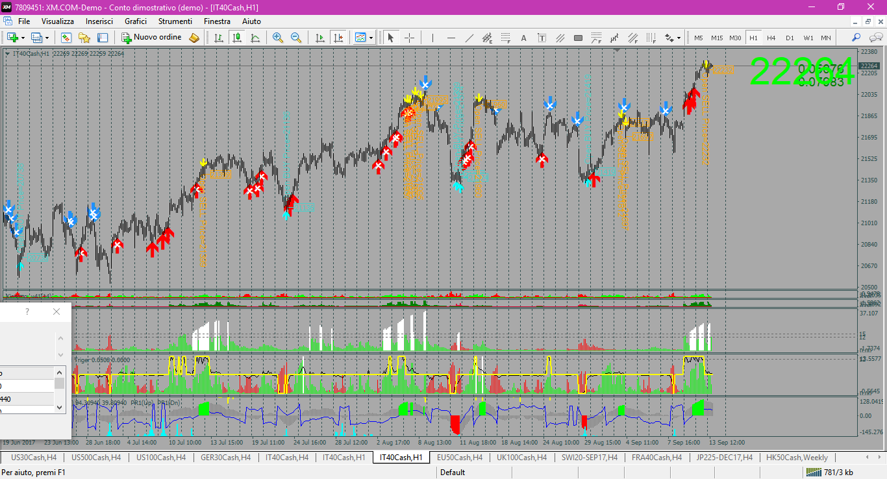Click the 781/3 kb connection status

829,473
